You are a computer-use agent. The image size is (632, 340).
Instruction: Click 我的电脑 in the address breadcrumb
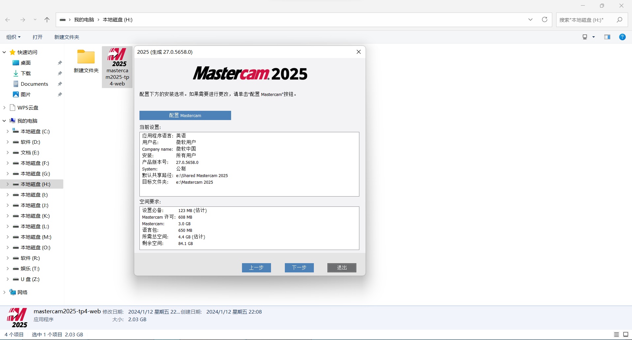coord(84,20)
